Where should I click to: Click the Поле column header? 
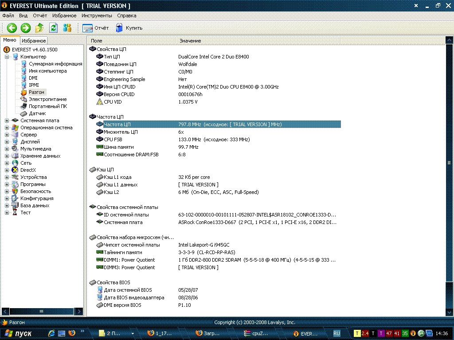[x=132, y=41]
